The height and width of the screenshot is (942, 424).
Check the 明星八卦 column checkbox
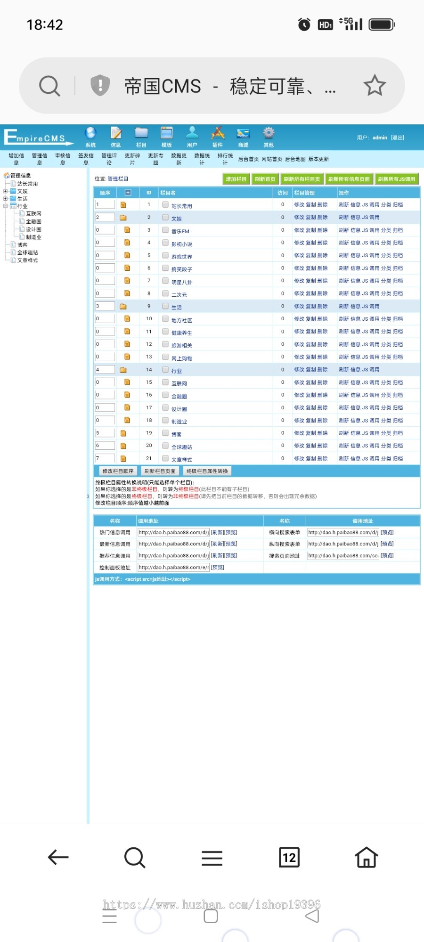(165, 281)
